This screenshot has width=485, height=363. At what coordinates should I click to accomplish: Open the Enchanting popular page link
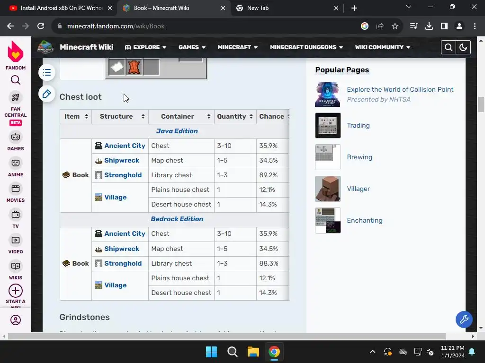[365, 220]
